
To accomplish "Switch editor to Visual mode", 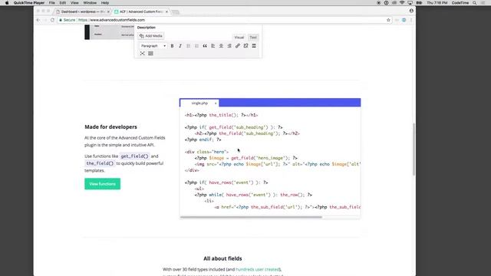I will click(x=239, y=38).
